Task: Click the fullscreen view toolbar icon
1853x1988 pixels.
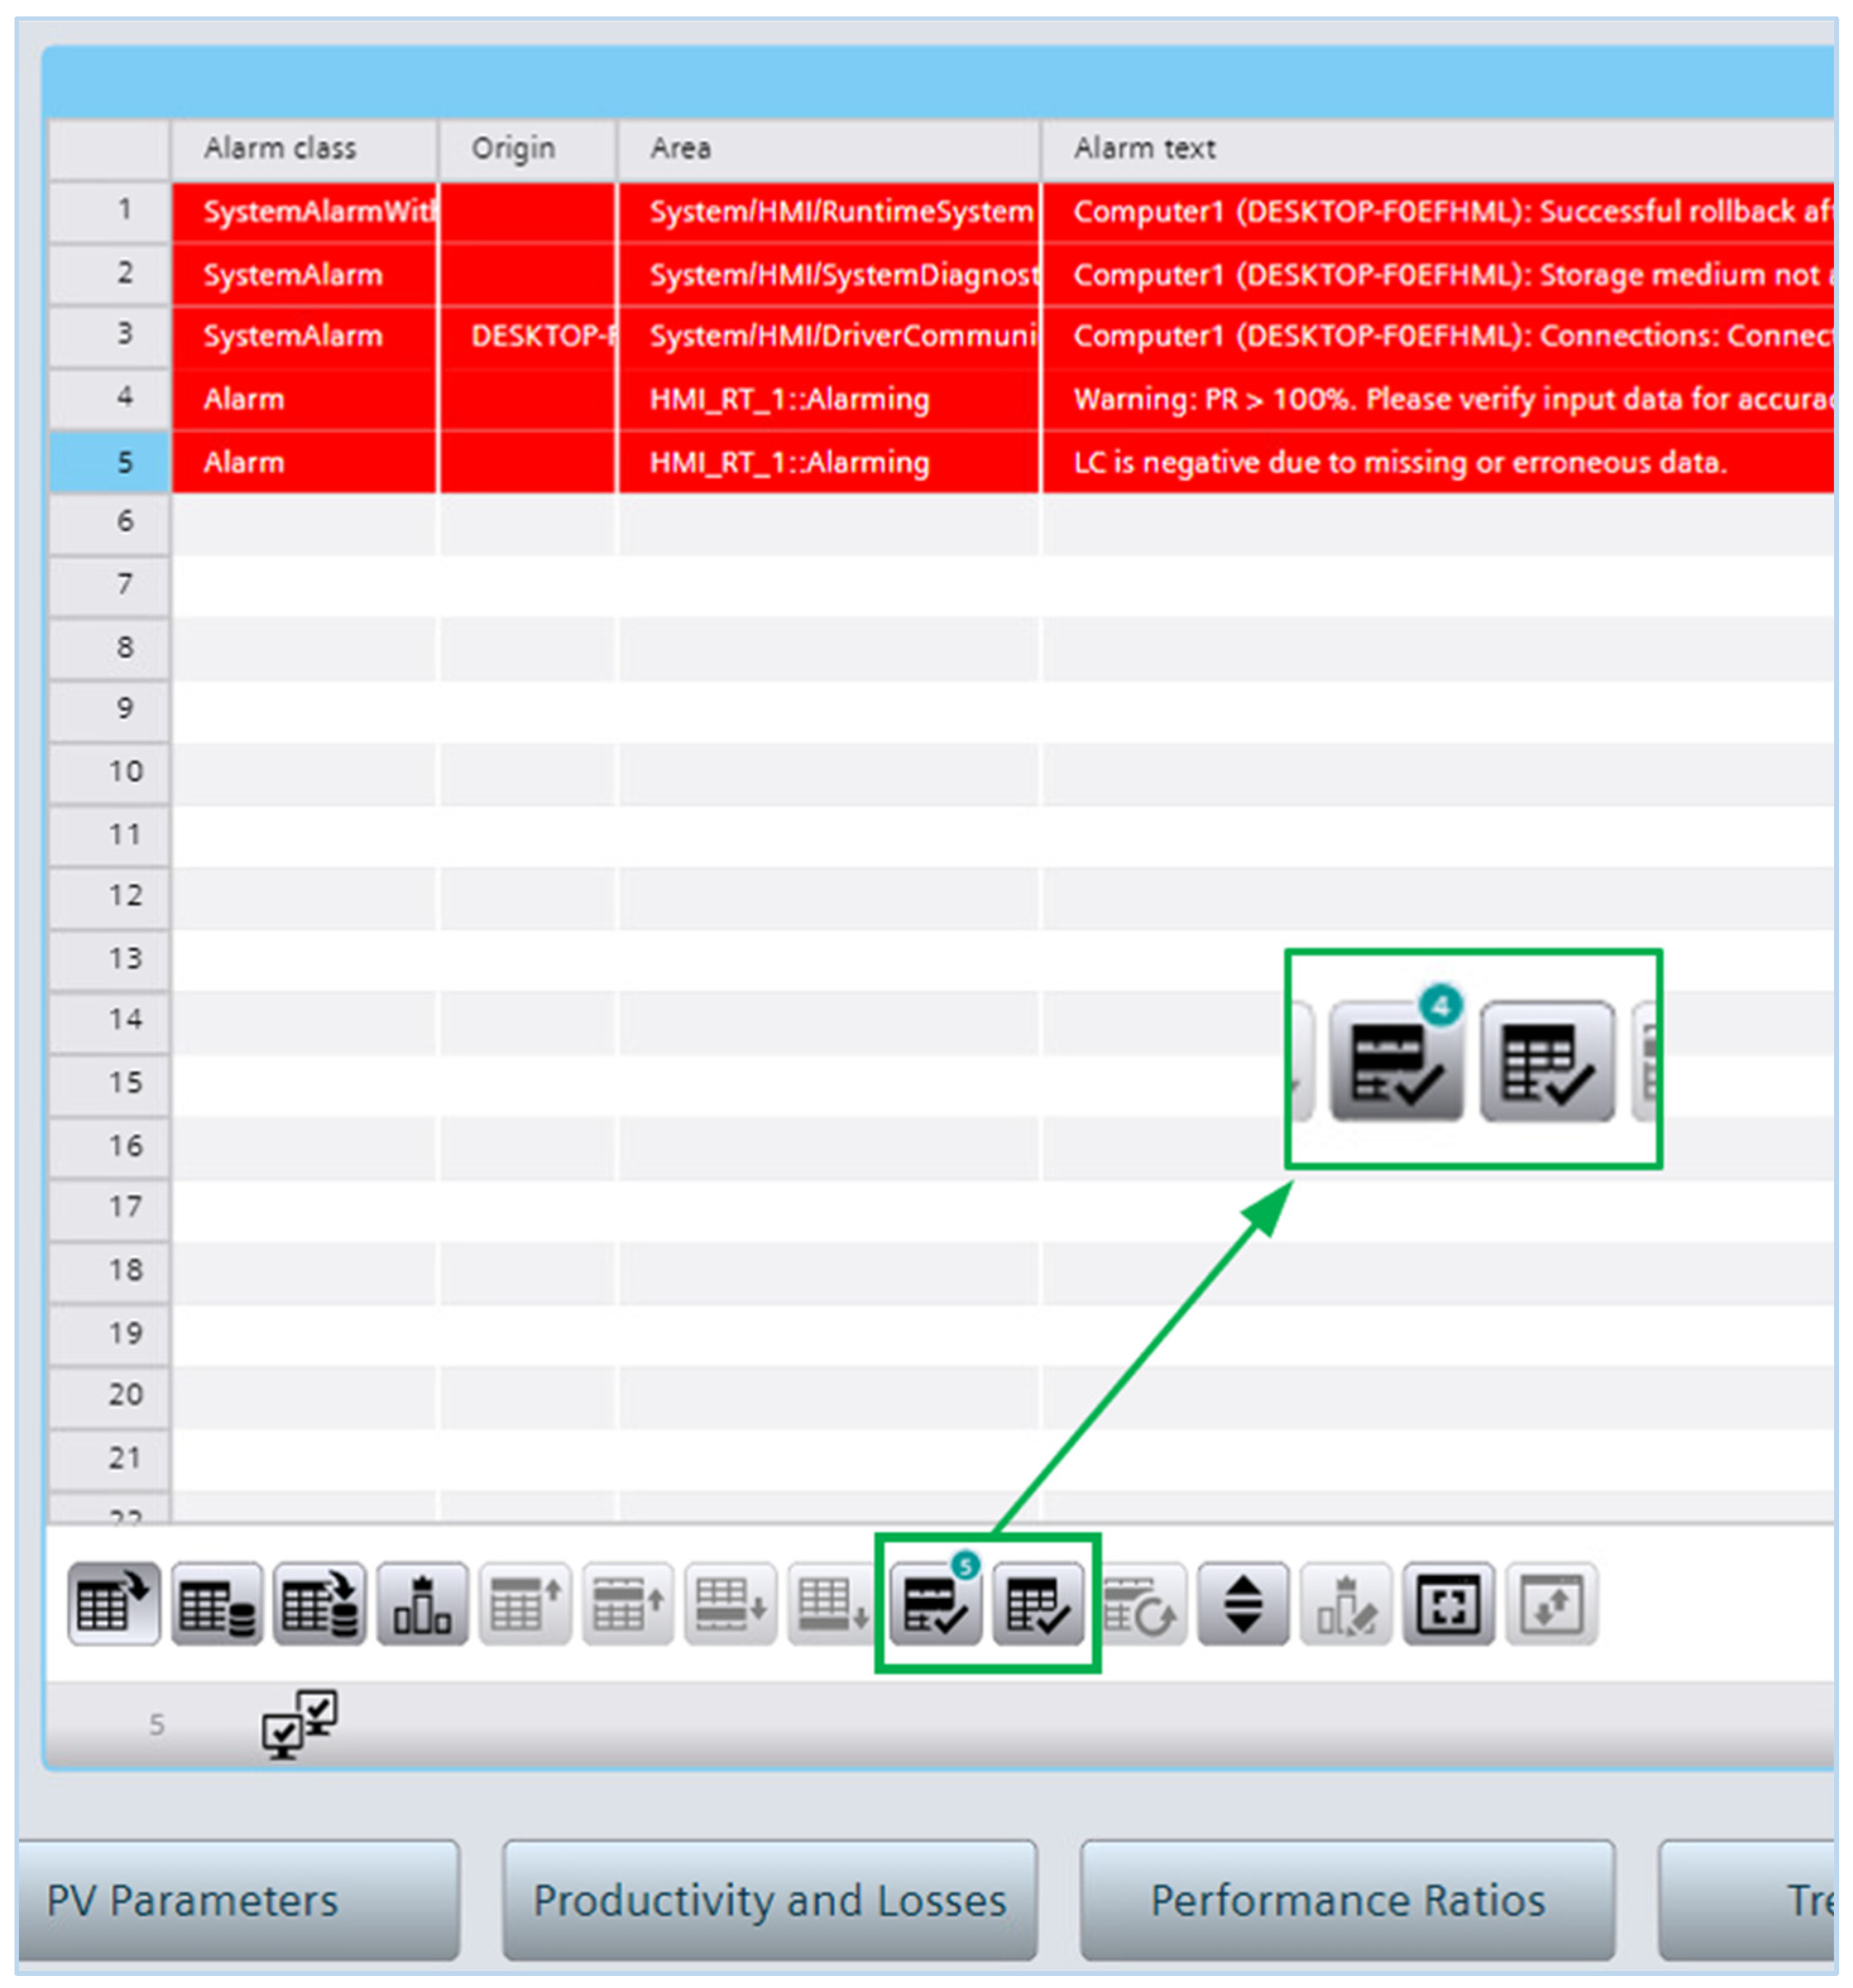Action: [1448, 1604]
